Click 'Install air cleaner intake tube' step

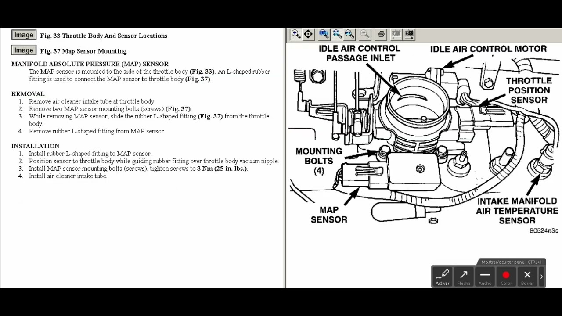coord(68,176)
